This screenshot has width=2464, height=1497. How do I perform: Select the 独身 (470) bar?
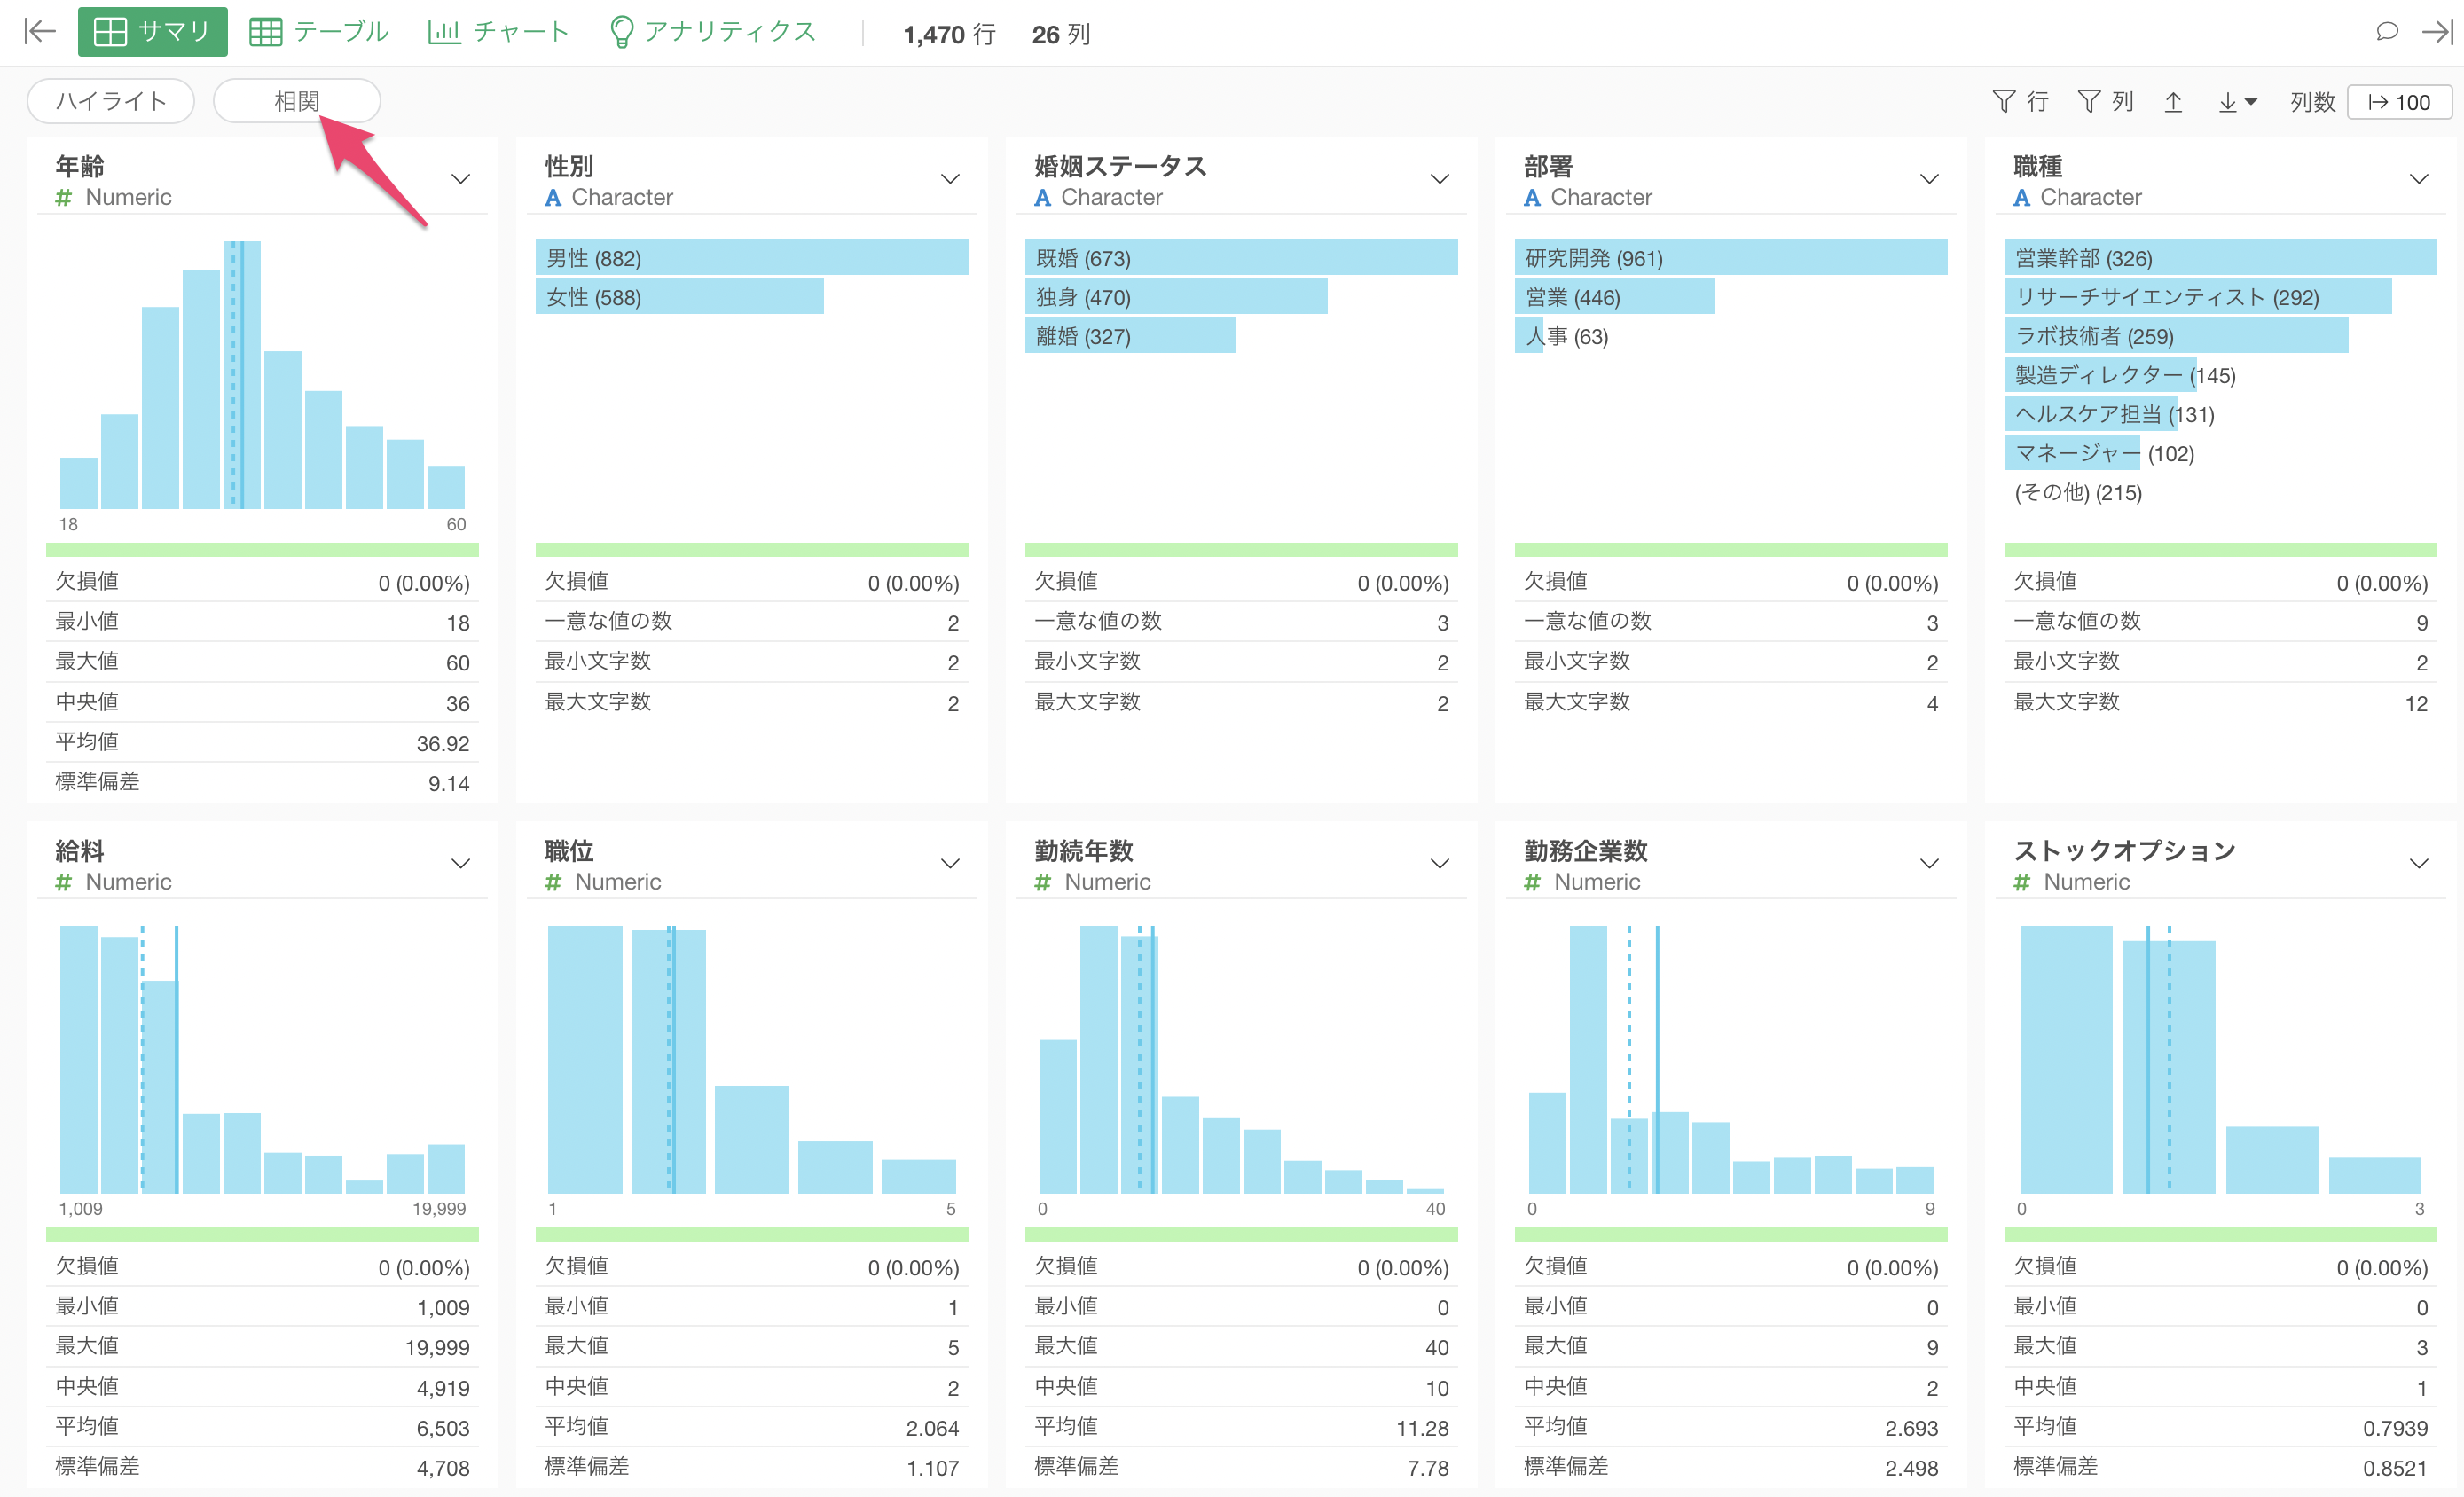[x=1176, y=297]
